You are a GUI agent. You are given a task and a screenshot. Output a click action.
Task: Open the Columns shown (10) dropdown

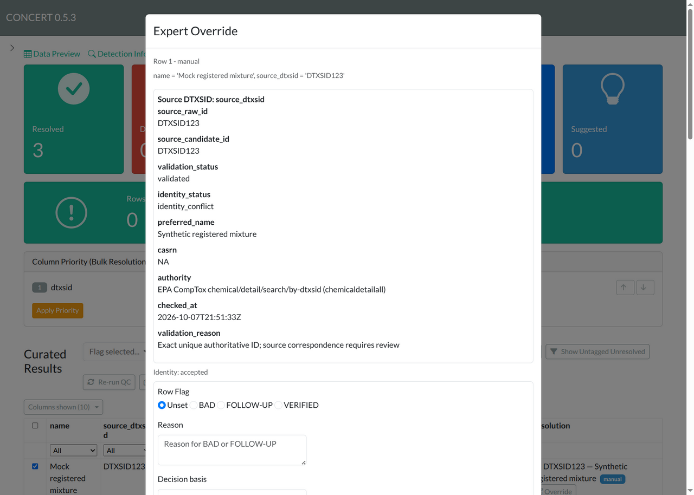point(63,407)
